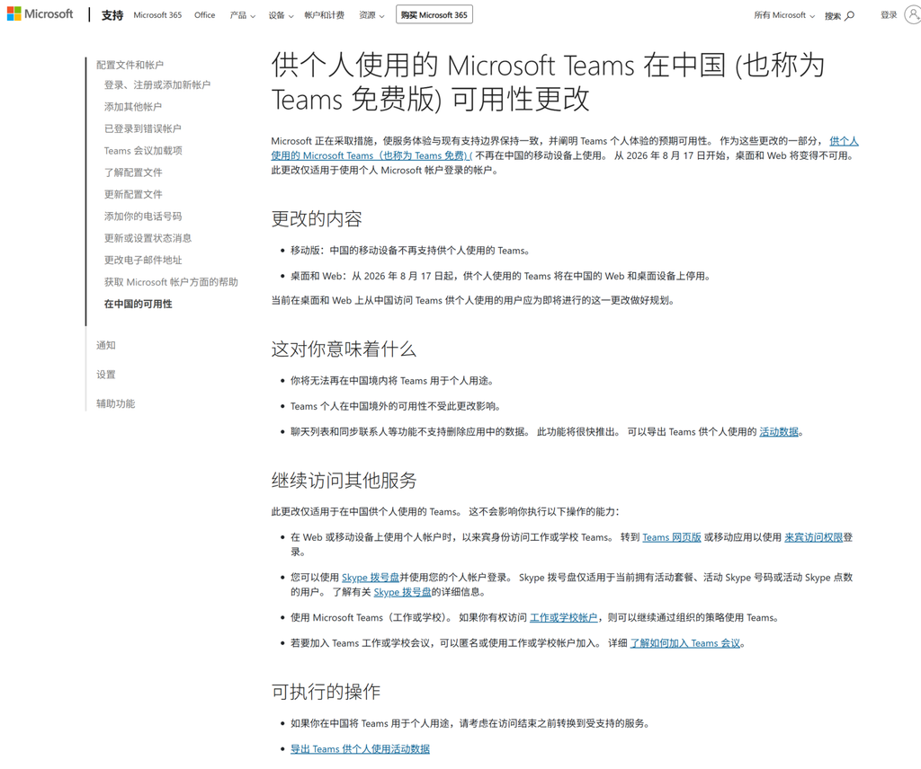The height and width of the screenshot is (769, 921).
Task: Open 了解如何加入 Teams 会议 link
Action: coord(684,643)
